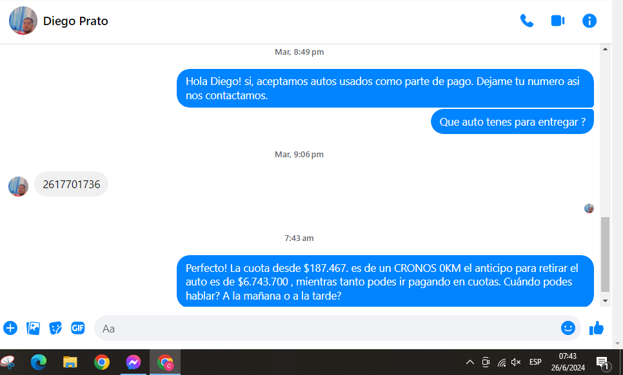623x375 pixels.
Task: Toggle muted volume in system tray
Action: [x=516, y=362]
